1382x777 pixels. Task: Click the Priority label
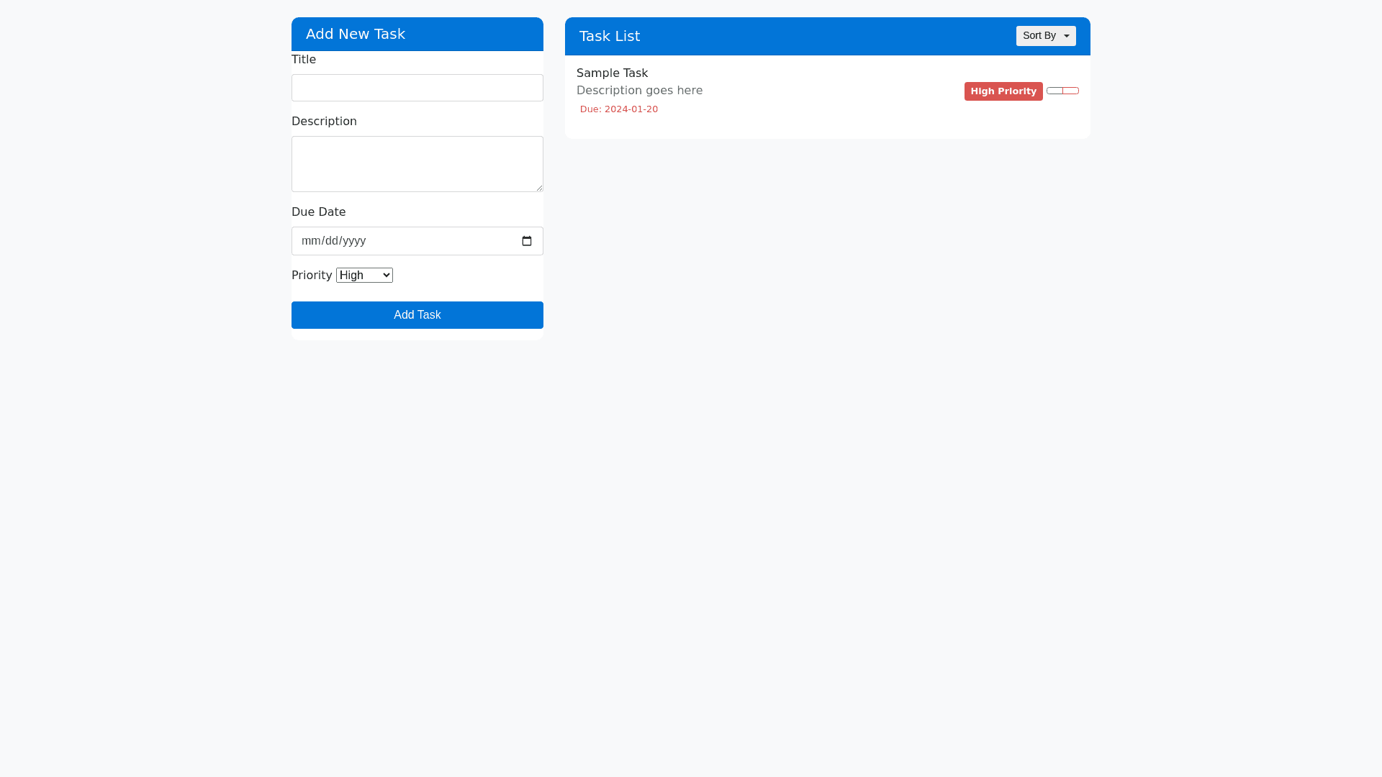point(312,276)
